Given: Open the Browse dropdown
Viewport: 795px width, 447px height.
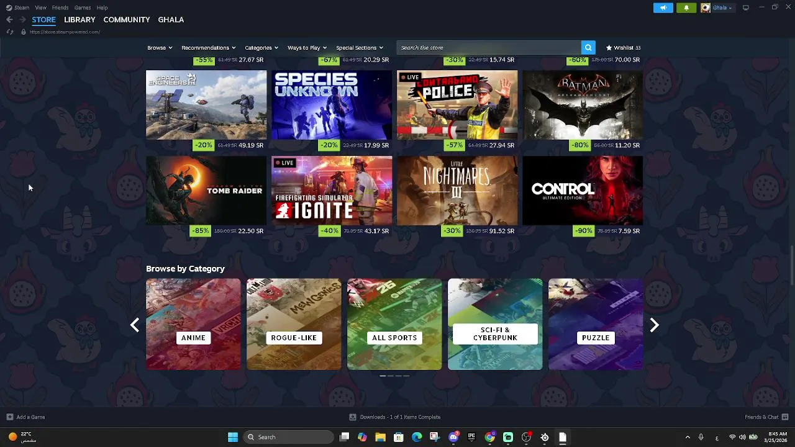Looking at the screenshot, I should click(x=160, y=48).
